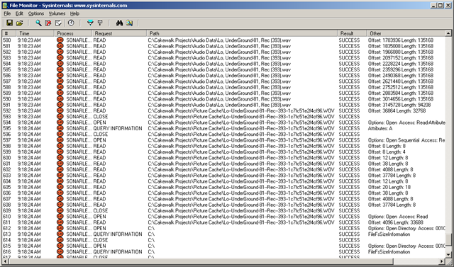
Task: Toggle autoscroll icon with red X
Action: (48, 23)
